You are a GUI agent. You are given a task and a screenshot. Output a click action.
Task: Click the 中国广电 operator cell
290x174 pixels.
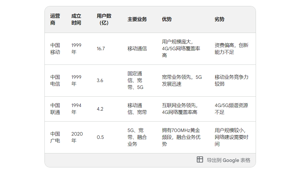coord(55,137)
